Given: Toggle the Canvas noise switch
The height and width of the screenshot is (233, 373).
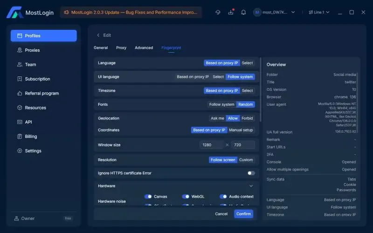Looking at the screenshot, I should [x=148, y=196].
